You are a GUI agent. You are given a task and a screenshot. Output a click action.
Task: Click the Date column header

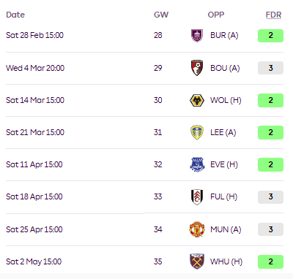click(x=15, y=15)
